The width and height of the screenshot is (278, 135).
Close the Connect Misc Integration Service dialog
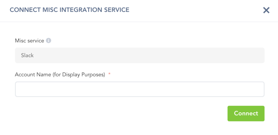266,10
